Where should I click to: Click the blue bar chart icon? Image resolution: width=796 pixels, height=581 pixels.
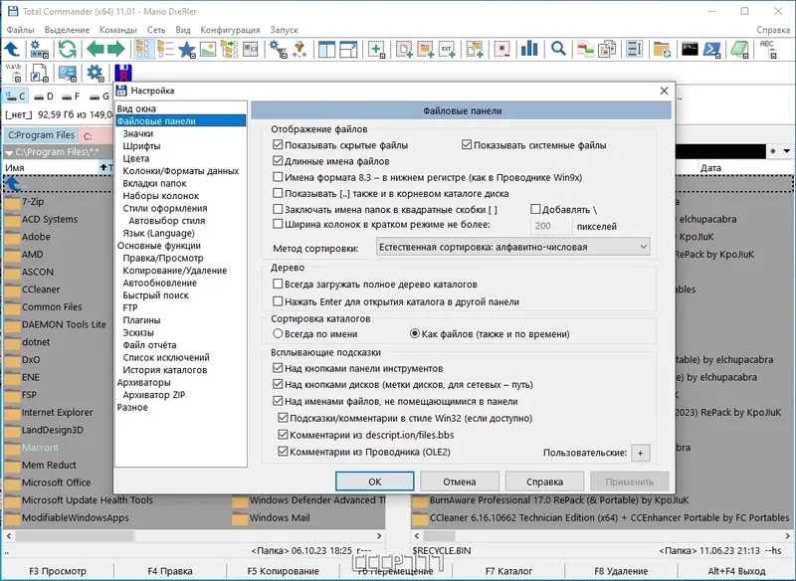click(529, 49)
